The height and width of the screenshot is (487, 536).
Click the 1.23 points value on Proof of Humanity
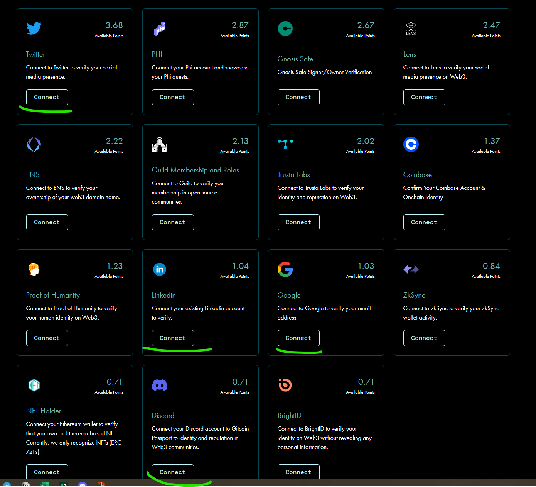click(x=115, y=266)
